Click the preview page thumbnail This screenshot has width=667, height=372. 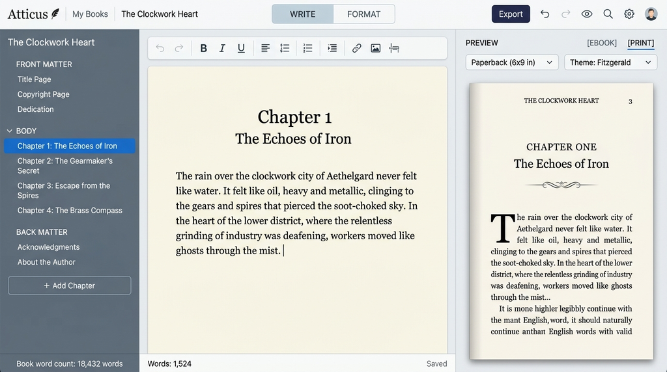pyautogui.click(x=561, y=221)
